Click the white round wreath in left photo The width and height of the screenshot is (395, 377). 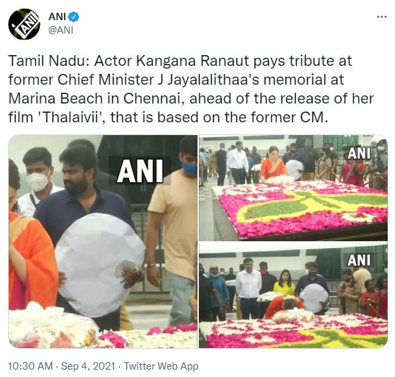100,265
